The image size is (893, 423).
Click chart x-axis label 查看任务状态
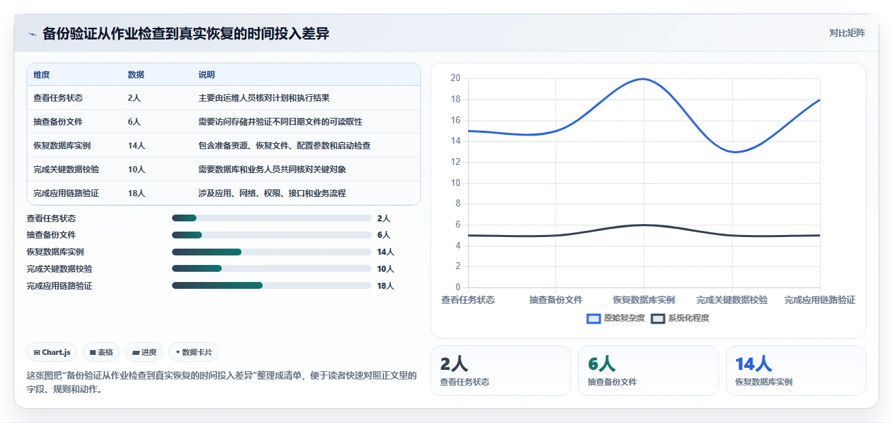468,300
